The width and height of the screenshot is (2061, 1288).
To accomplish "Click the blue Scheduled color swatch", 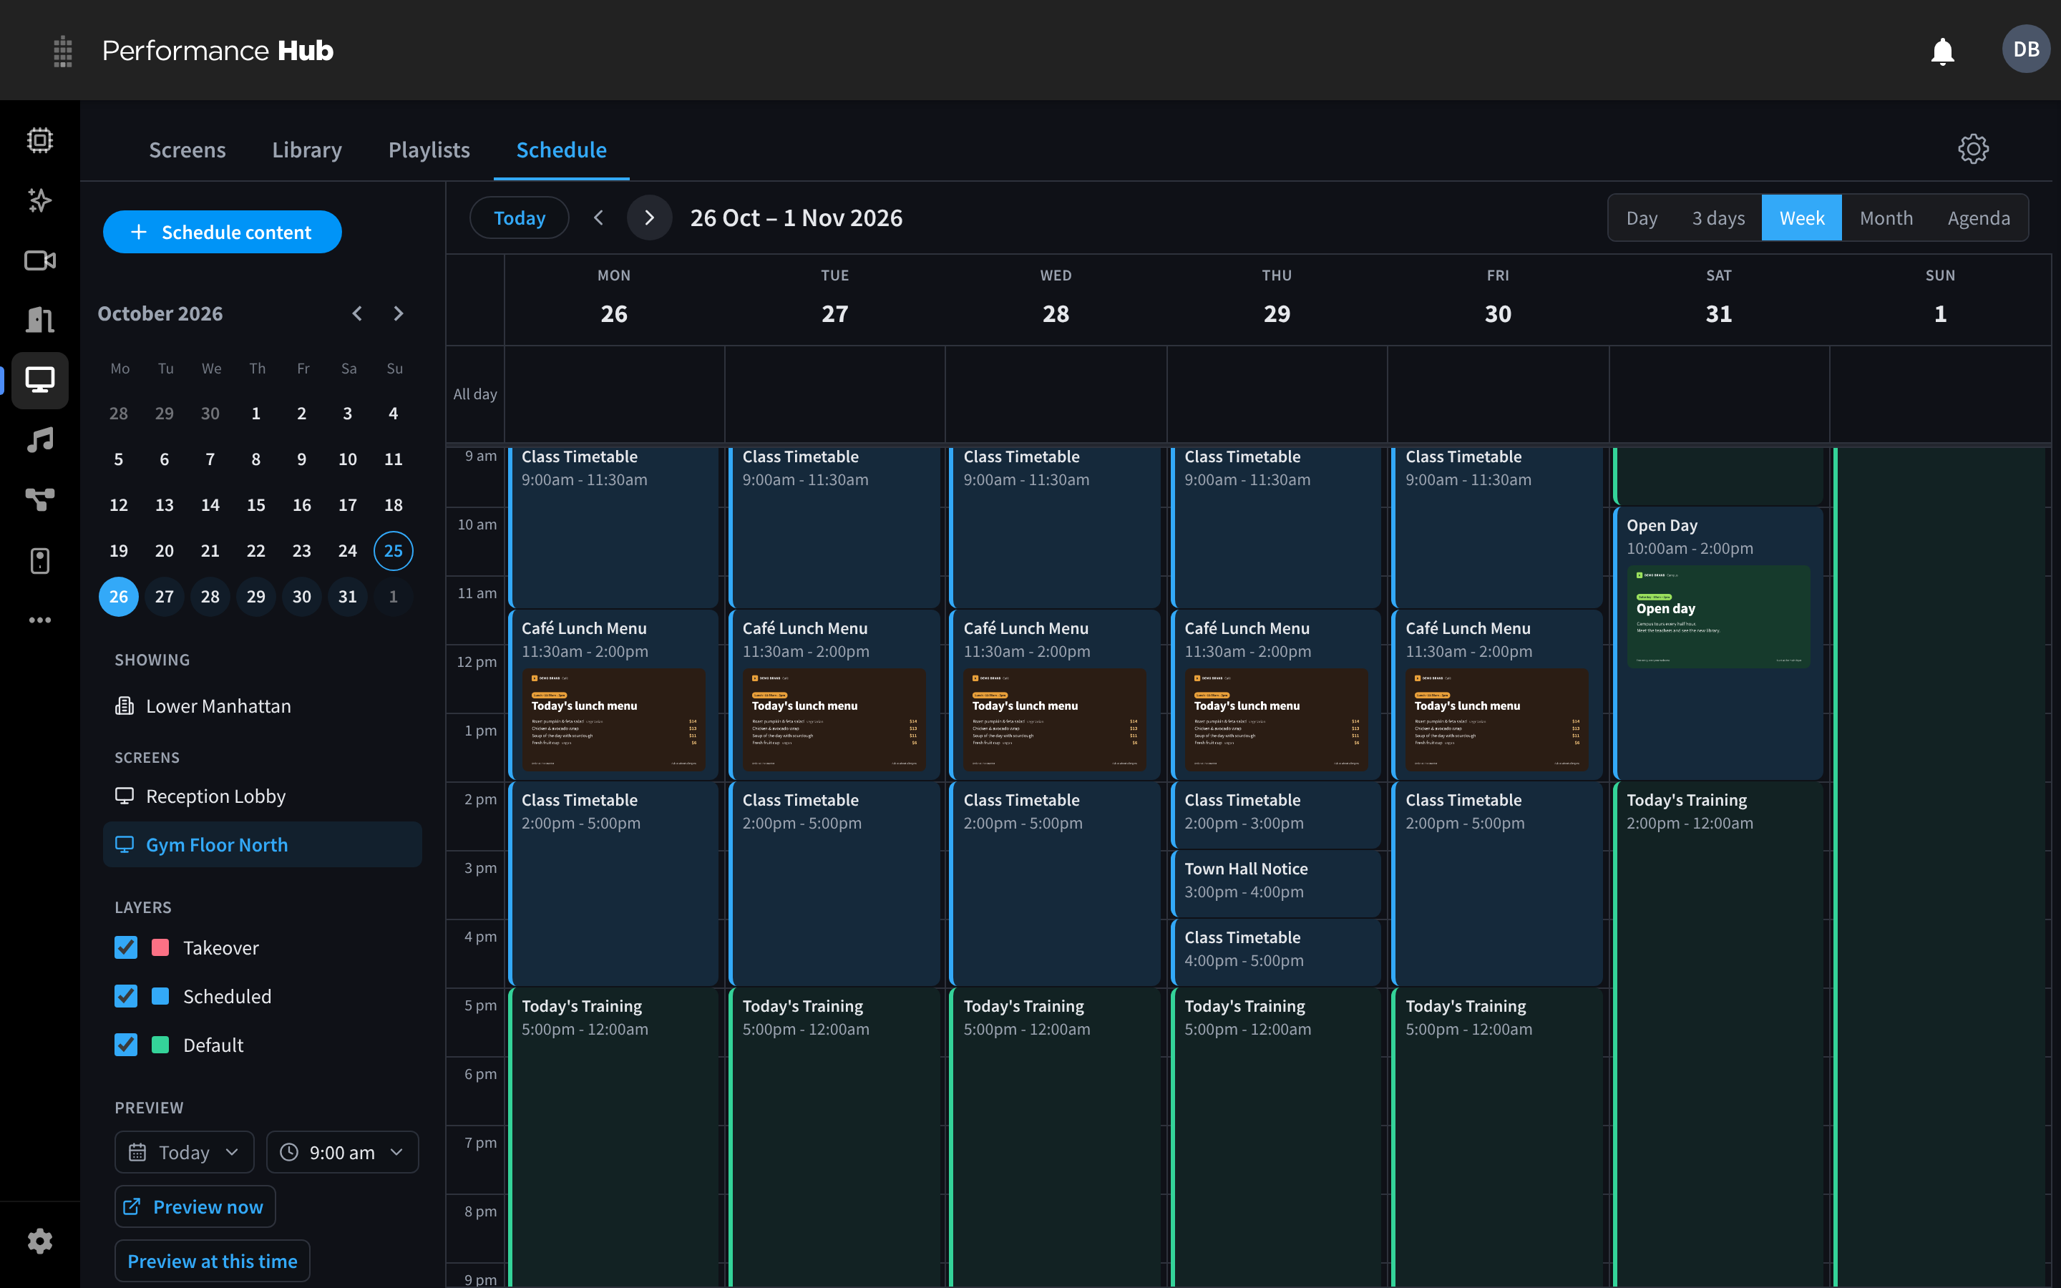I will [x=160, y=996].
